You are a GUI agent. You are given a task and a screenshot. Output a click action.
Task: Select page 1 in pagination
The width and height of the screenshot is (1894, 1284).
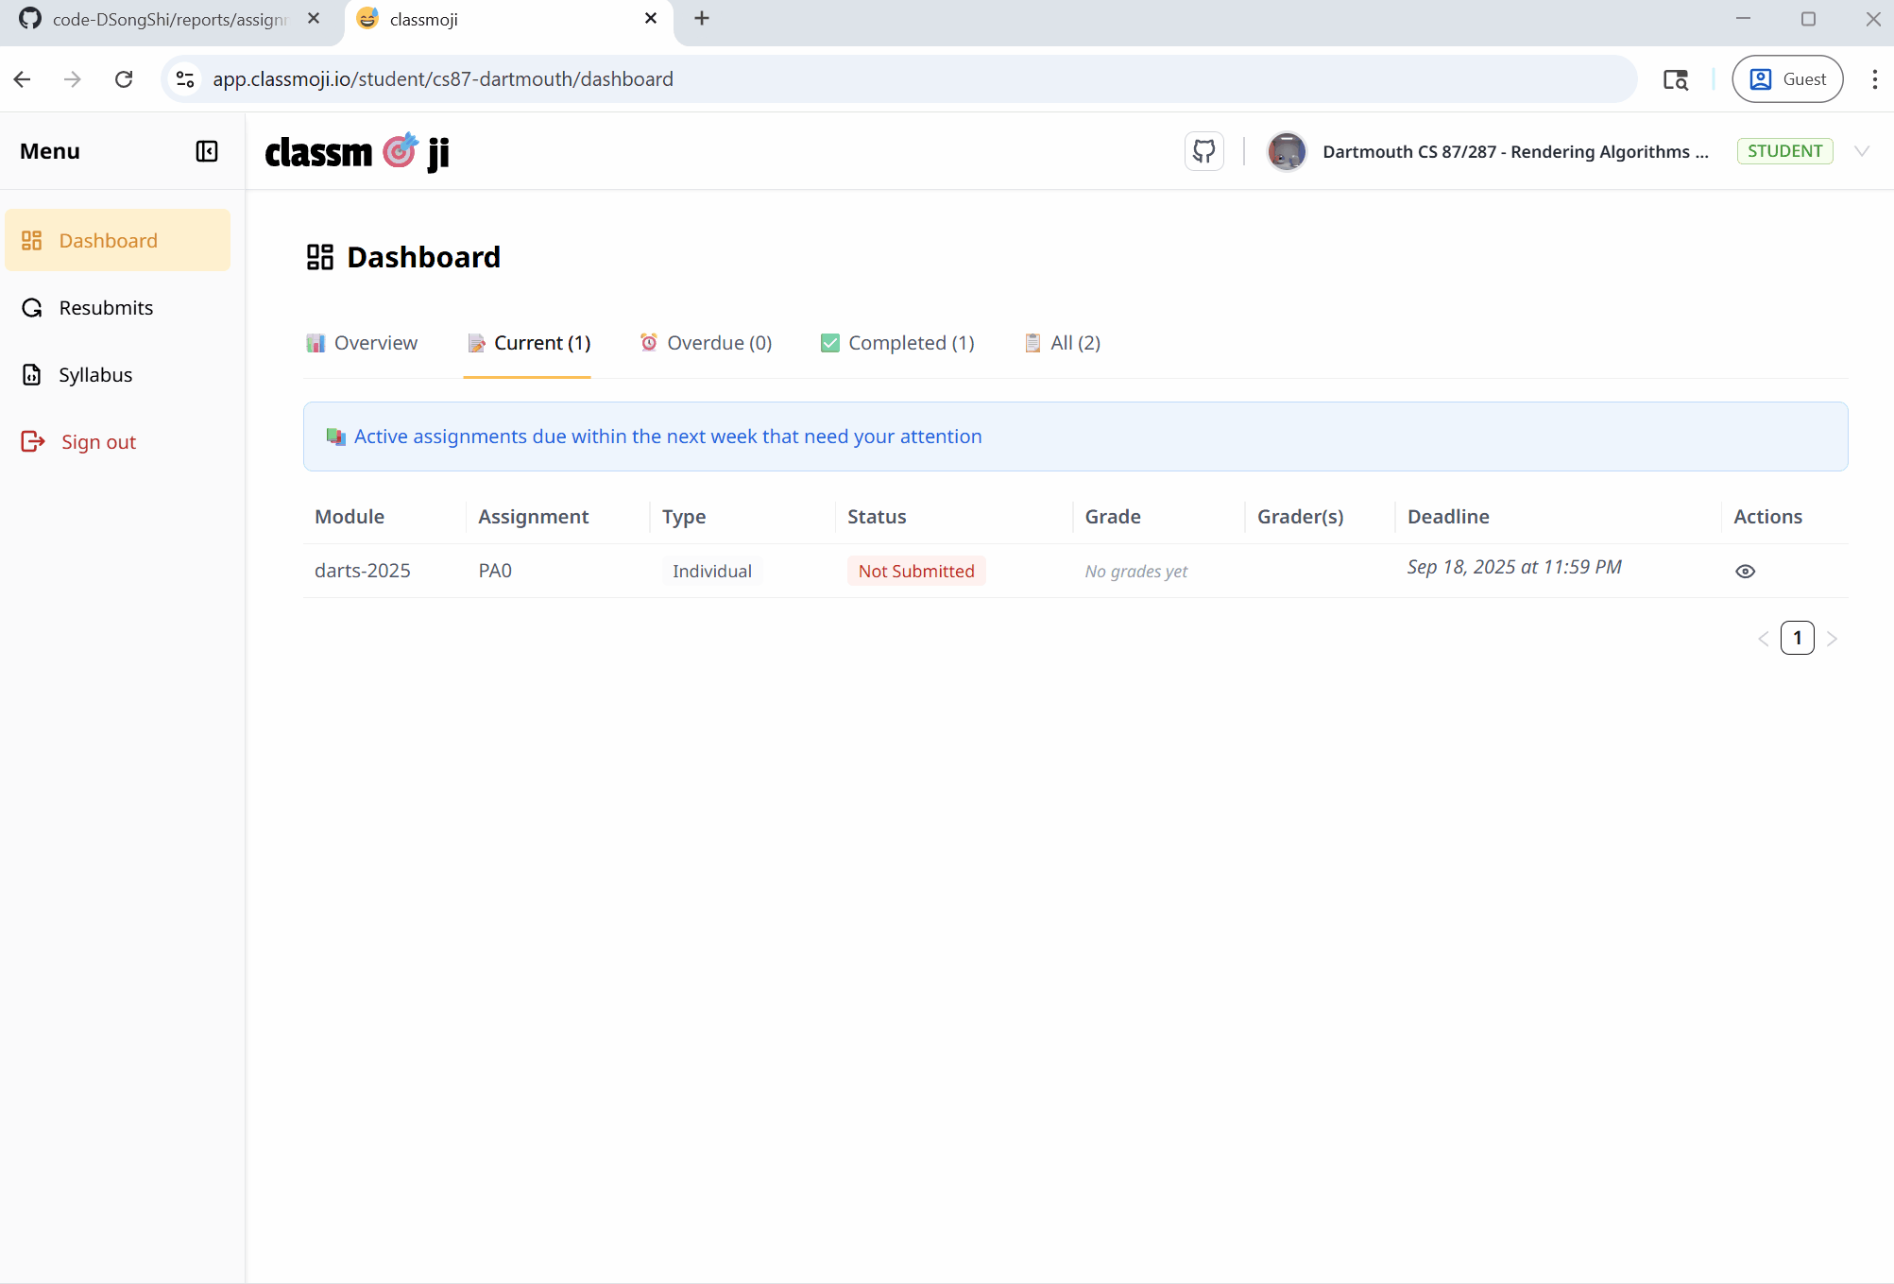[1797, 639]
